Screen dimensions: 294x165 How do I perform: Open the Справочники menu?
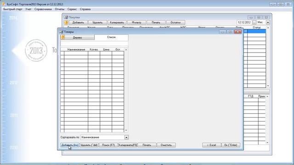43,9
